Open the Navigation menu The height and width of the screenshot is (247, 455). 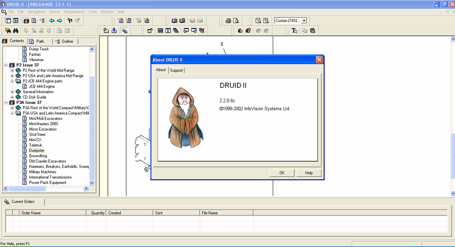pos(36,12)
